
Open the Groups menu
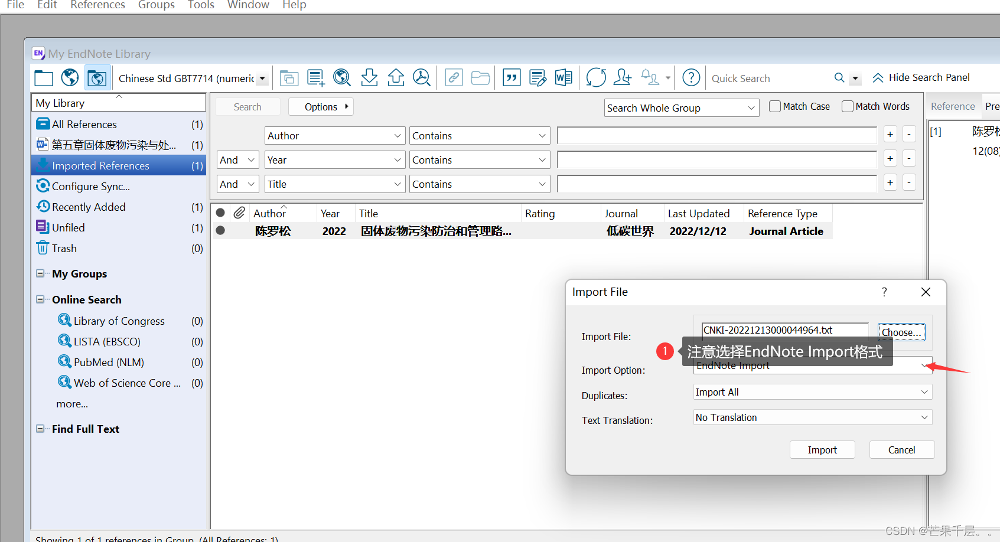click(x=157, y=5)
